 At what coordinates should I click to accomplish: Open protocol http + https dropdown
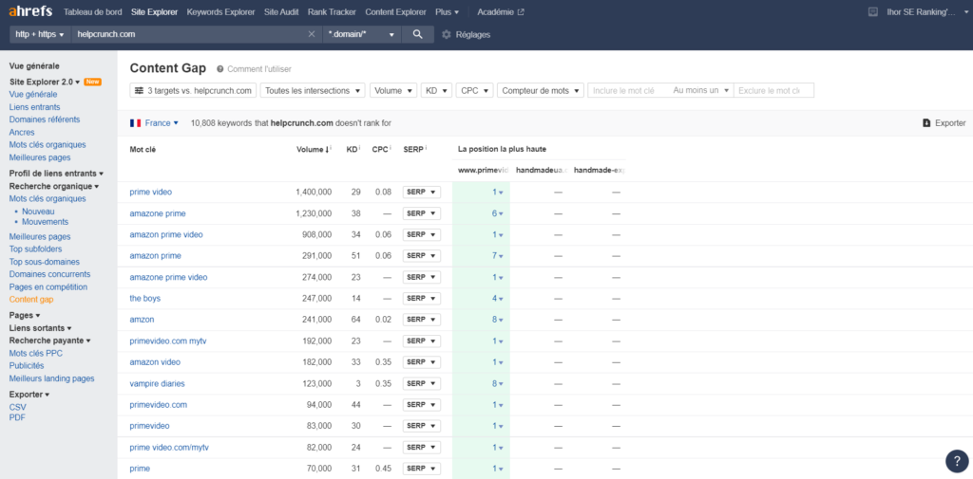click(40, 35)
